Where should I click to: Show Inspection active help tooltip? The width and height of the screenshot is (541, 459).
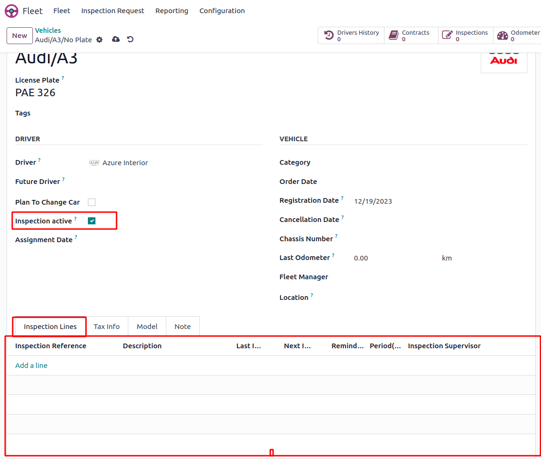[x=75, y=219]
